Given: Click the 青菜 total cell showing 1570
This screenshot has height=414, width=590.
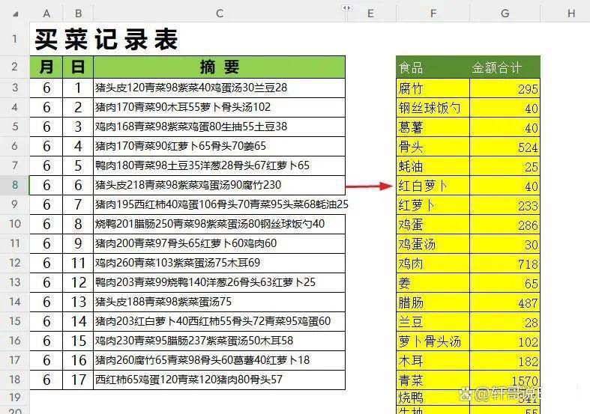Looking at the screenshot, I should (505, 380).
